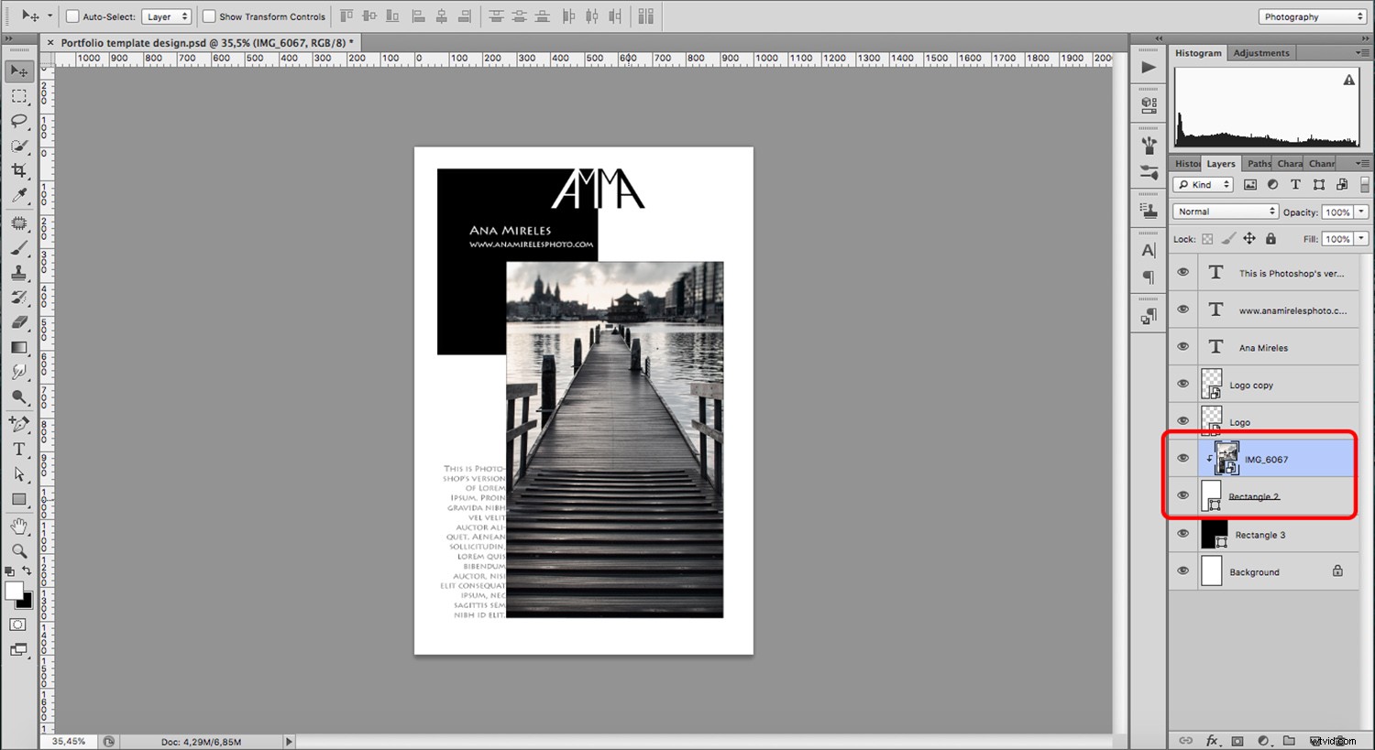Screen dimensions: 1375x750
Task: Select the Eyedropper tool
Action: [19, 196]
